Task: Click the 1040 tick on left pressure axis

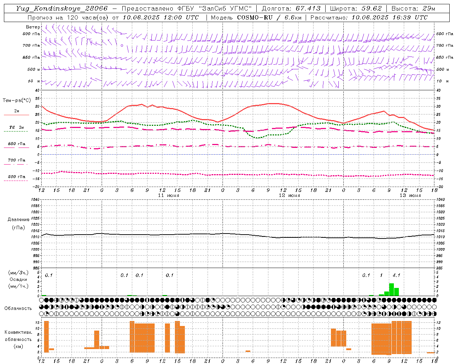Action: pyautogui.click(x=35, y=199)
